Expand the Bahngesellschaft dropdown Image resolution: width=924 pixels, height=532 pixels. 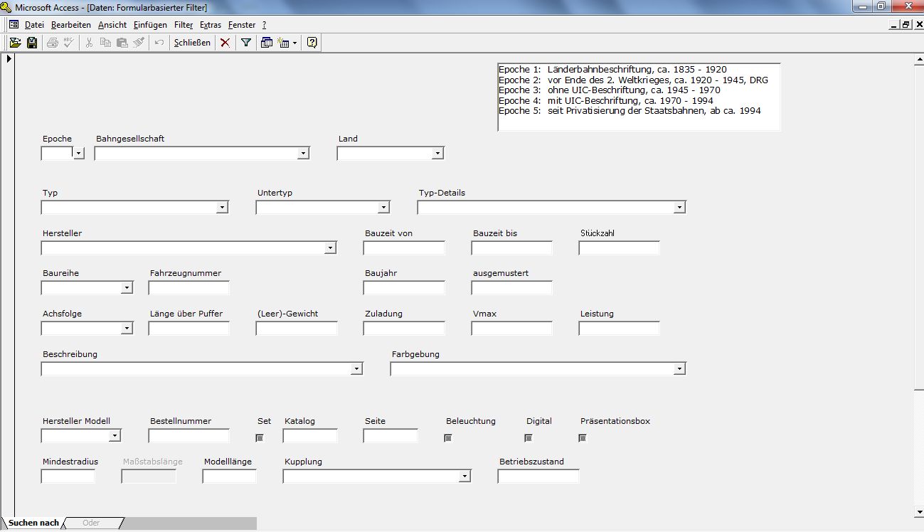(x=304, y=154)
